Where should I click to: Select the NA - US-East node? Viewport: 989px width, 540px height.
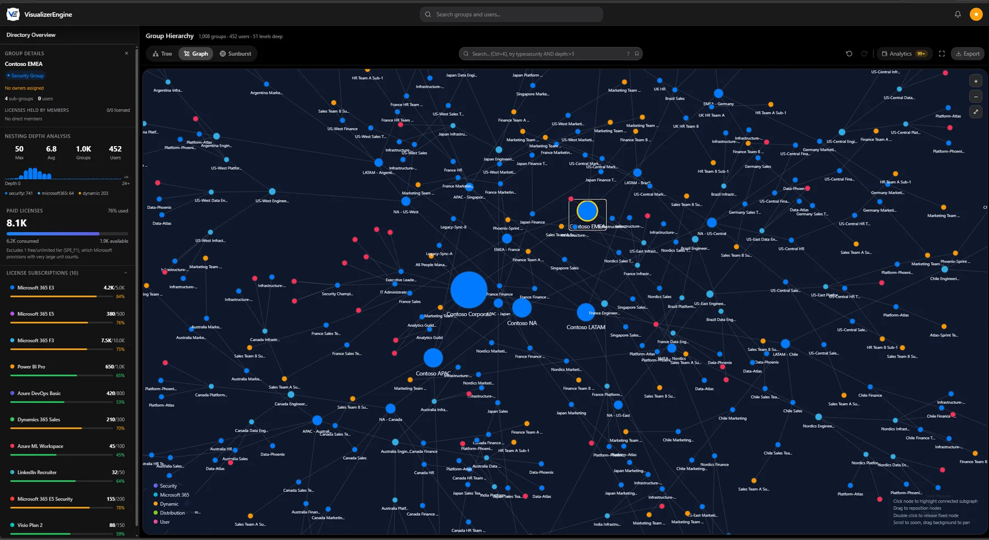tap(618, 405)
